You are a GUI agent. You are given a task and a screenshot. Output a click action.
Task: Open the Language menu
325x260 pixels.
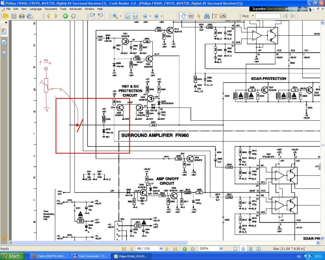pyautogui.click(x=36, y=9)
